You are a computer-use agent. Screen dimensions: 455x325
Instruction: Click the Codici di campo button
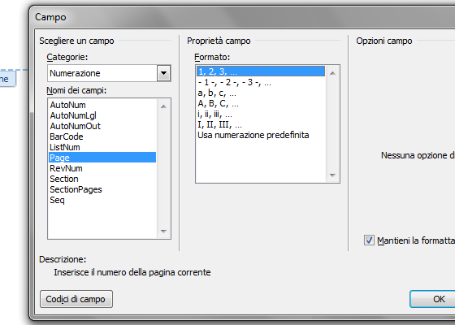(76, 299)
